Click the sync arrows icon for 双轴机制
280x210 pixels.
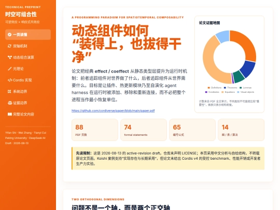[x=10, y=46]
